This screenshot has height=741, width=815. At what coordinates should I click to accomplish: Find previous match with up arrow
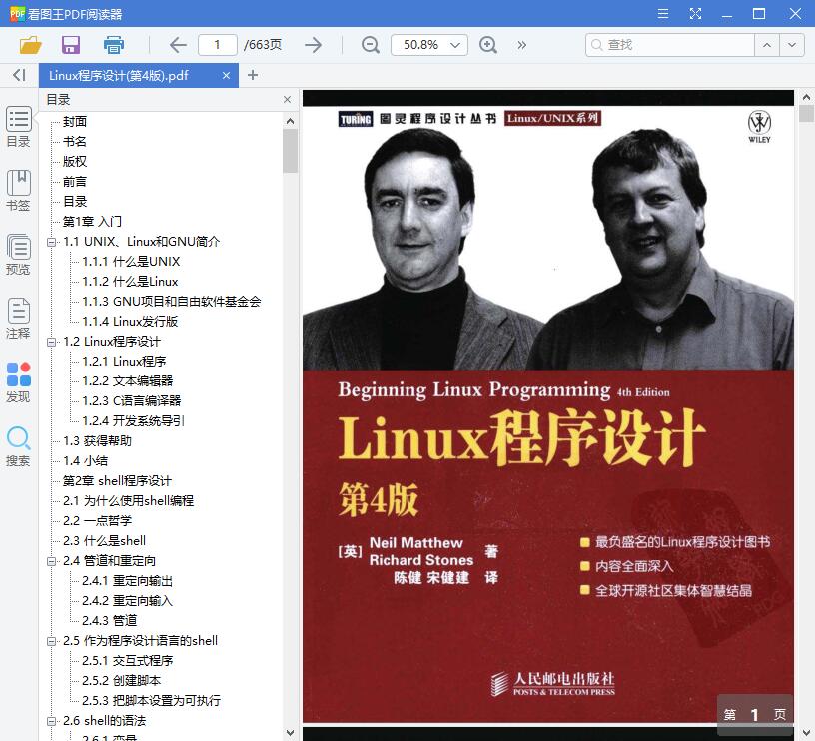pos(767,45)
